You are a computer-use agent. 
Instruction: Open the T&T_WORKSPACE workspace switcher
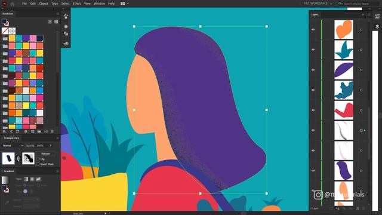(x=318, y=4)
